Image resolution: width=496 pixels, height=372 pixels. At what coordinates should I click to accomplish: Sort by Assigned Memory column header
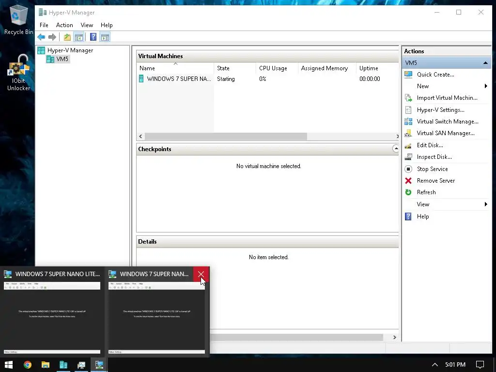tap(327, 68)
